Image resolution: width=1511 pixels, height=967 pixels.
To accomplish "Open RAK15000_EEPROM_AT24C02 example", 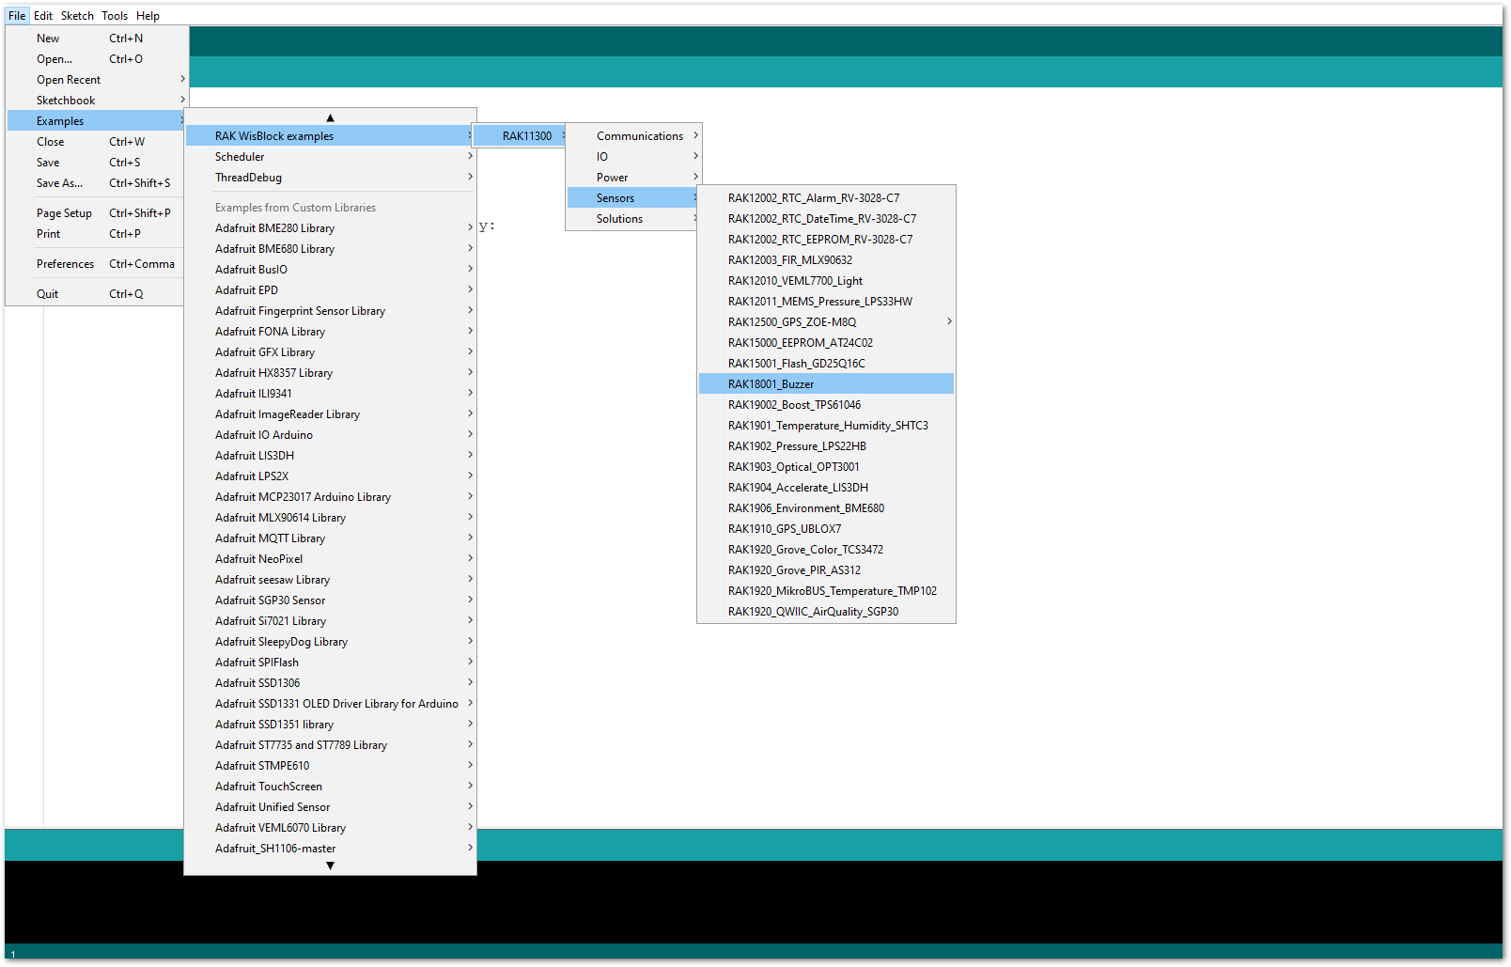I will pos(826,343).
